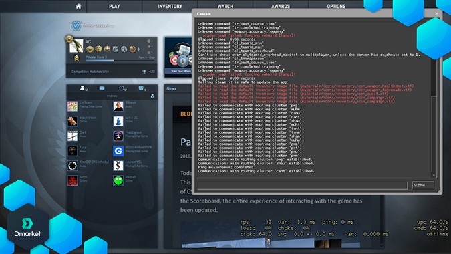Click the Freddiegun friend name
The height and width of the screenshot is (254, 451).
click(x=133, y=132)
